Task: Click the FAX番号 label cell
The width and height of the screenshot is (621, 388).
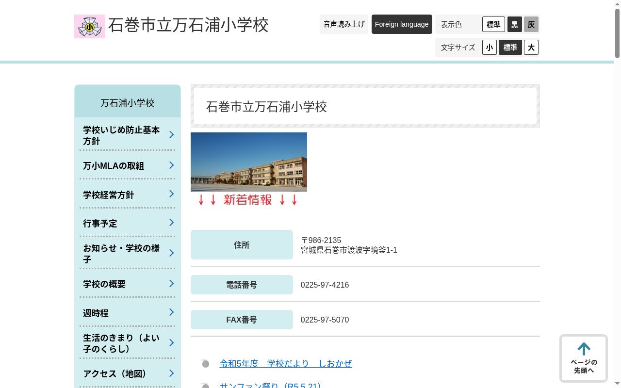Action: 242,320
